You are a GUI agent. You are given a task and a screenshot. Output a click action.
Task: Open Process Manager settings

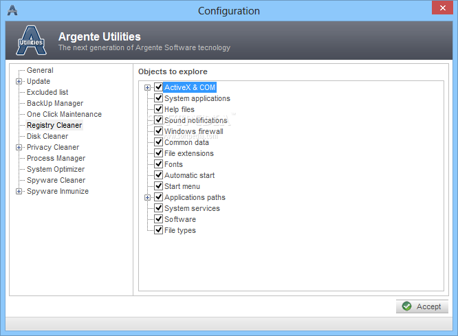(x=56, y=158)
